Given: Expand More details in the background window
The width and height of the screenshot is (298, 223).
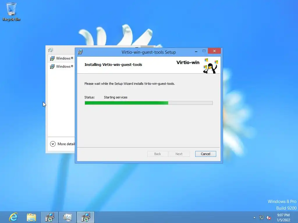Looking at the screenshot, I should [x=63, y=144].
